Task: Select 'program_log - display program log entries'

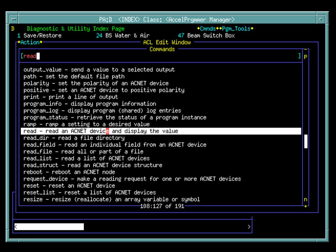Action: 161,111
